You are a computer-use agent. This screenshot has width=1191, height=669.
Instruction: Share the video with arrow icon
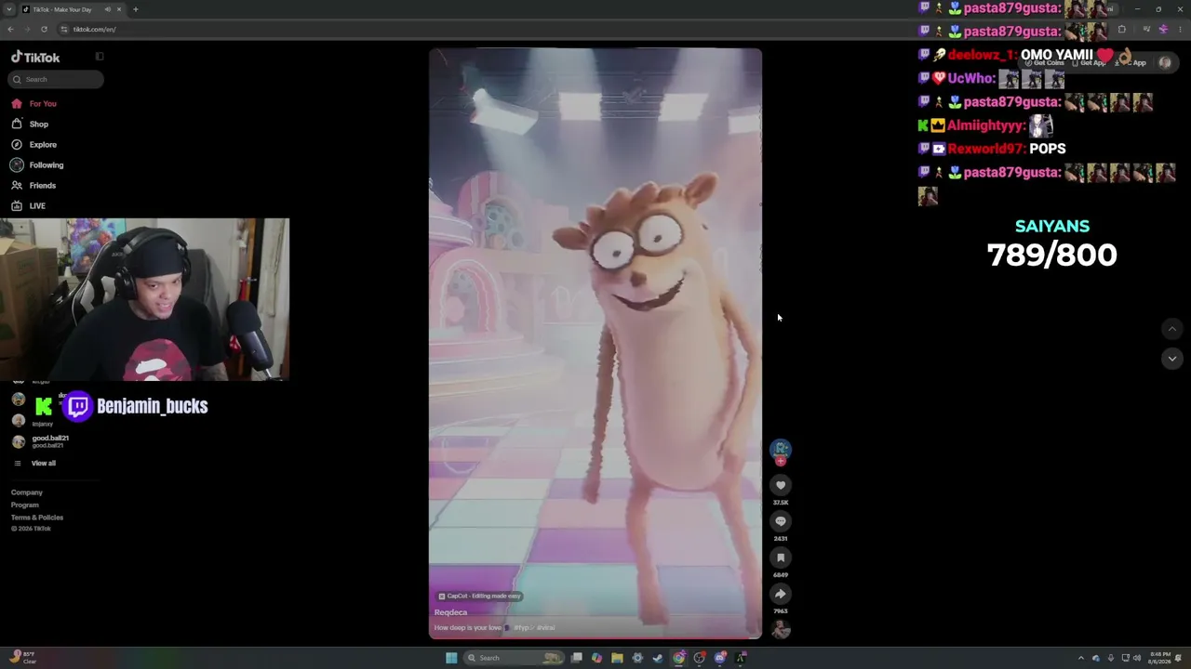[x=781, y=594]
